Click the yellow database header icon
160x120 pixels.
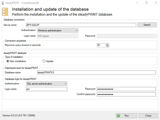(5, 12)
